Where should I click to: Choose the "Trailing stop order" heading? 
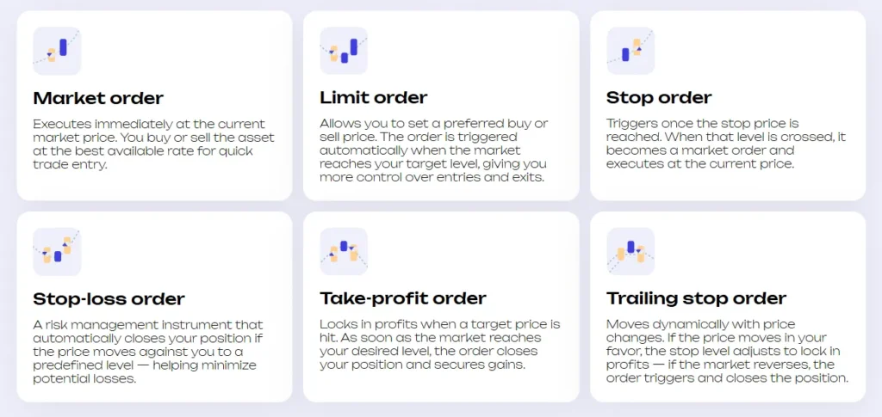pyautogui.click(x=696, y=299)
